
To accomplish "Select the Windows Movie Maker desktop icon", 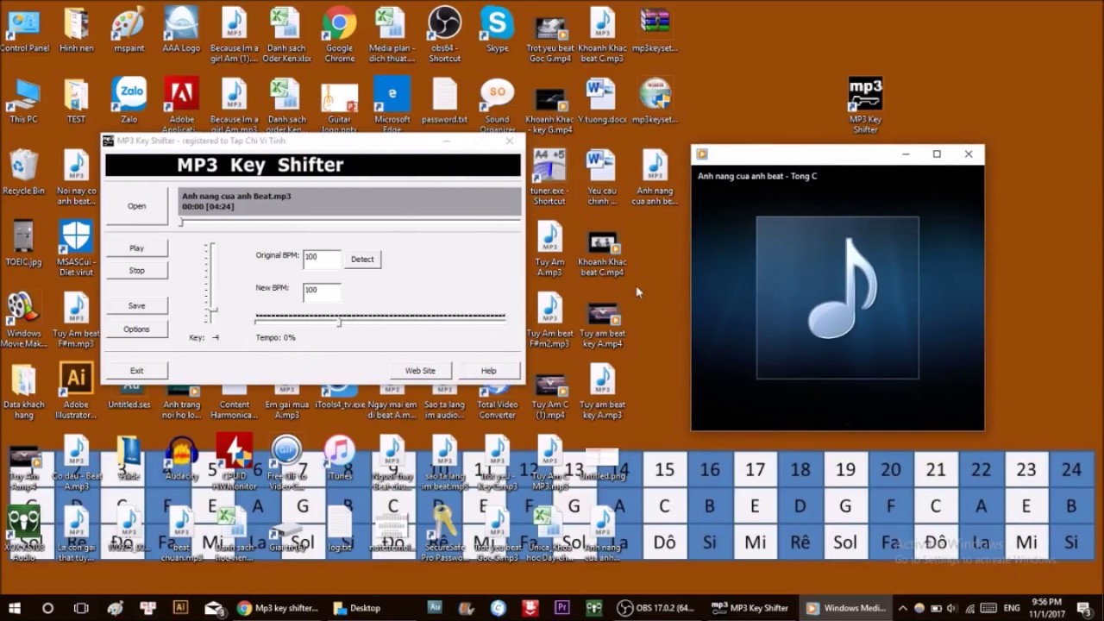I will coord(23,319).
